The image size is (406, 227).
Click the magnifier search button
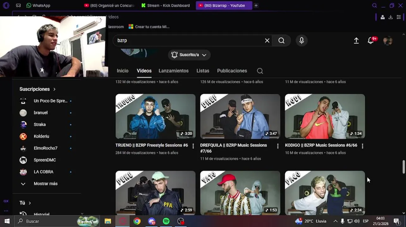click(281, 40)
